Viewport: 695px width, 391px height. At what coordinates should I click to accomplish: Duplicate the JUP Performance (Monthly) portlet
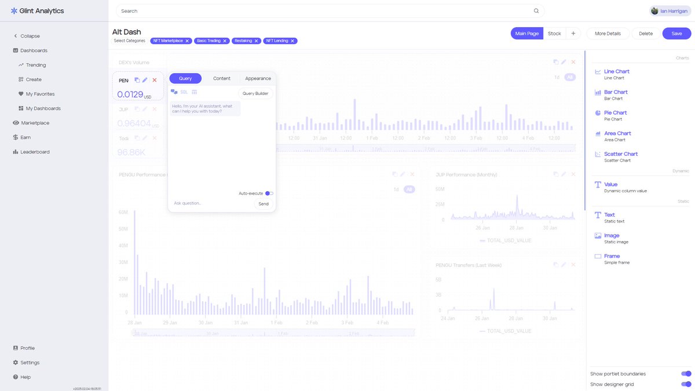556,174
